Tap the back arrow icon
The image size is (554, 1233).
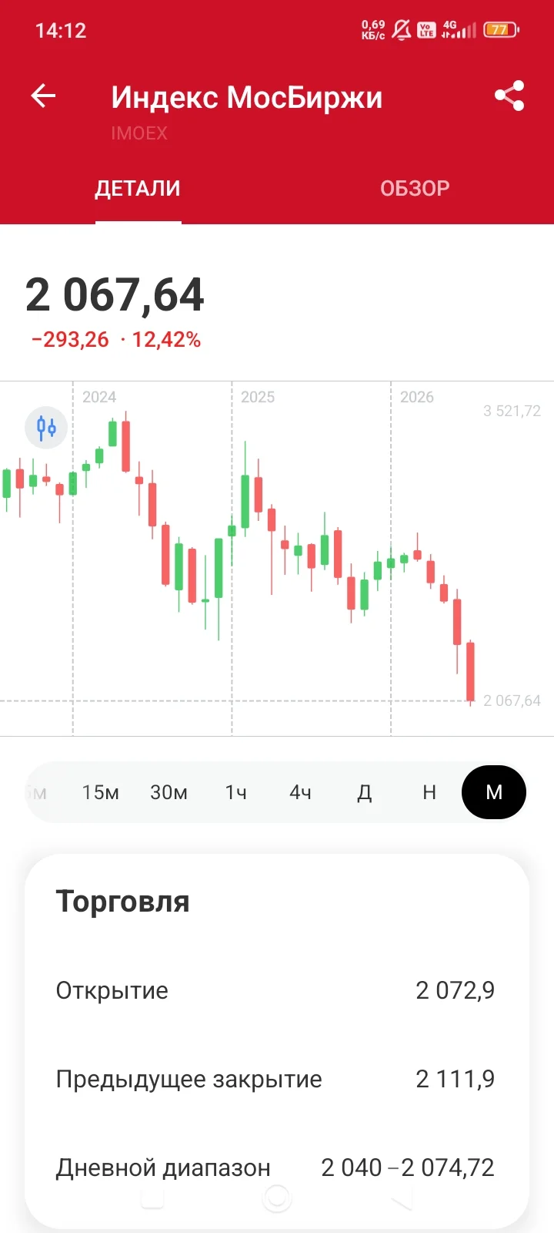44,96
